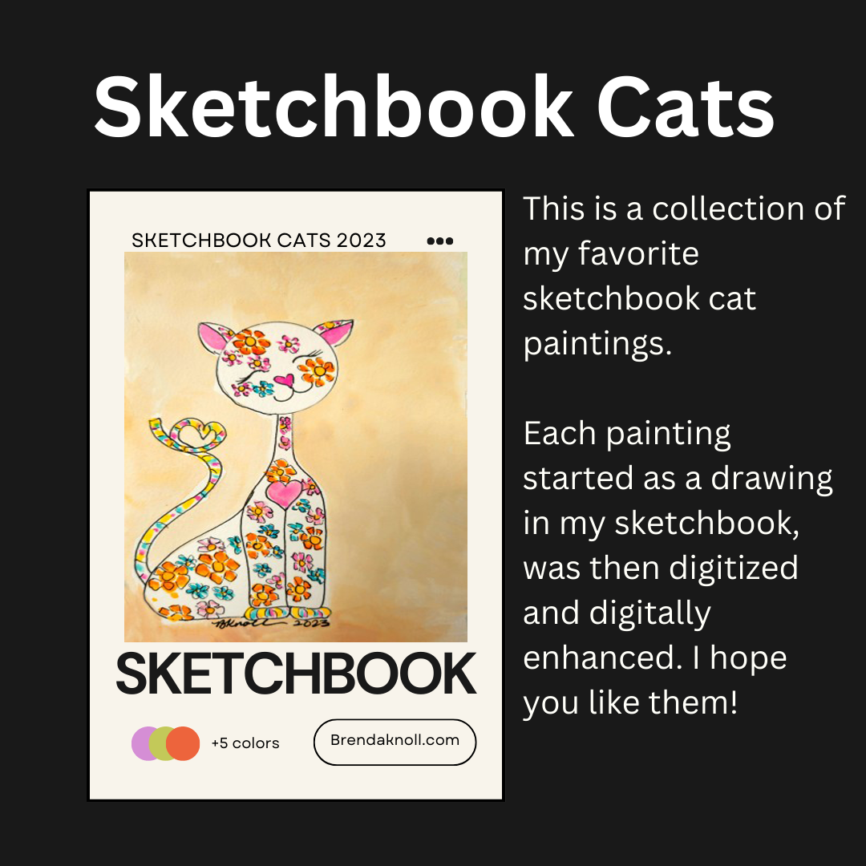Viewport: 866px width, 866px height.
Task: Select the orange color circle
Action: [x=183, y=743]
